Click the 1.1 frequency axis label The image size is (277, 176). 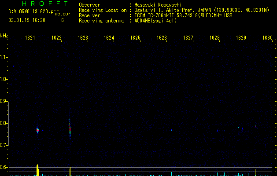[4, 57]
